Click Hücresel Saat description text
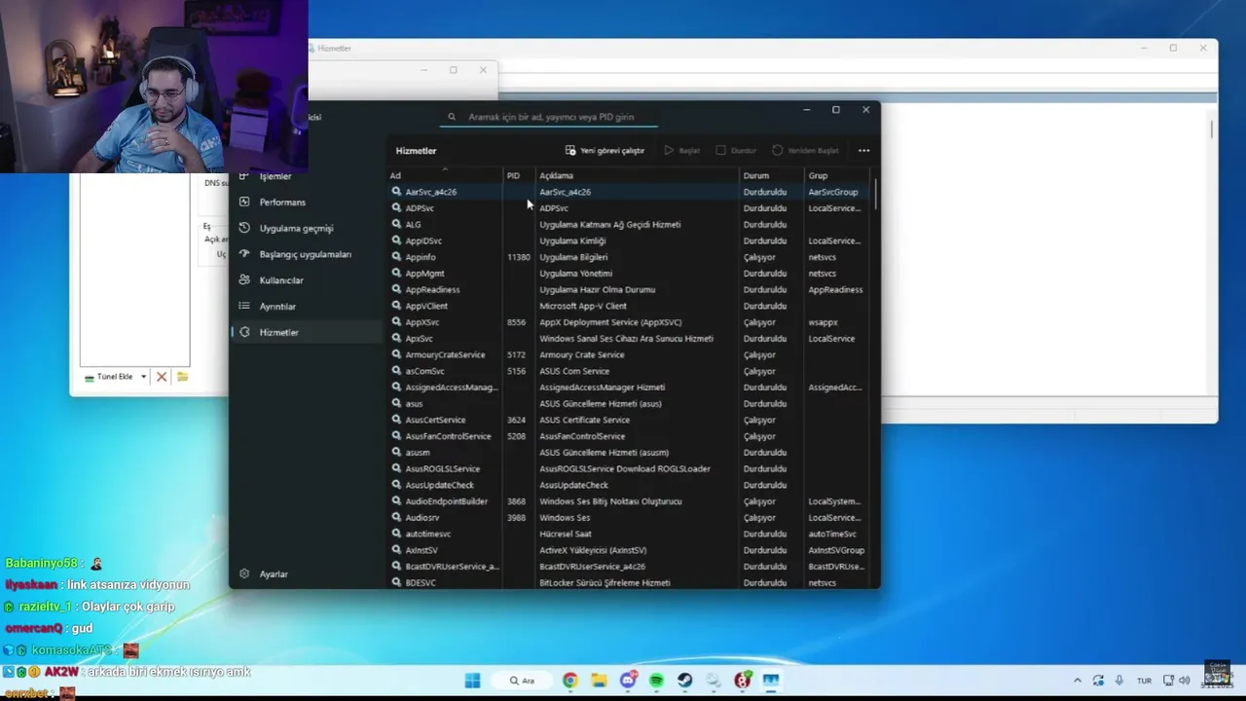 565,535
